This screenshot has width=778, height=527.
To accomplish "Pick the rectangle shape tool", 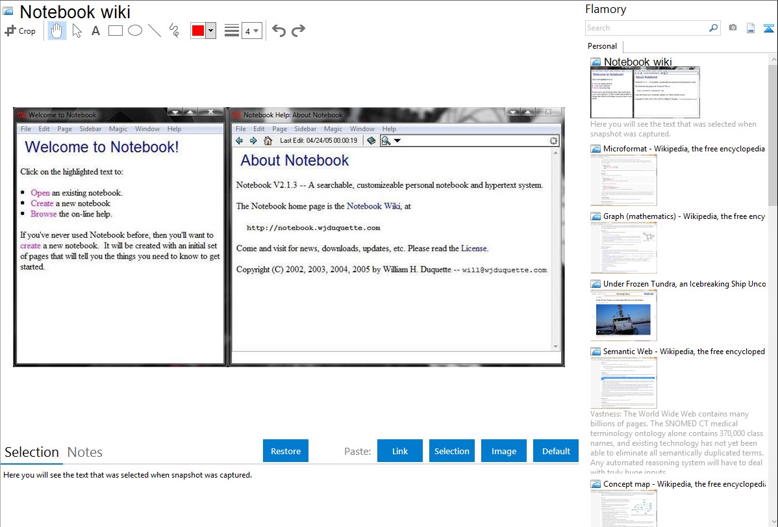I will click(116, 31).
